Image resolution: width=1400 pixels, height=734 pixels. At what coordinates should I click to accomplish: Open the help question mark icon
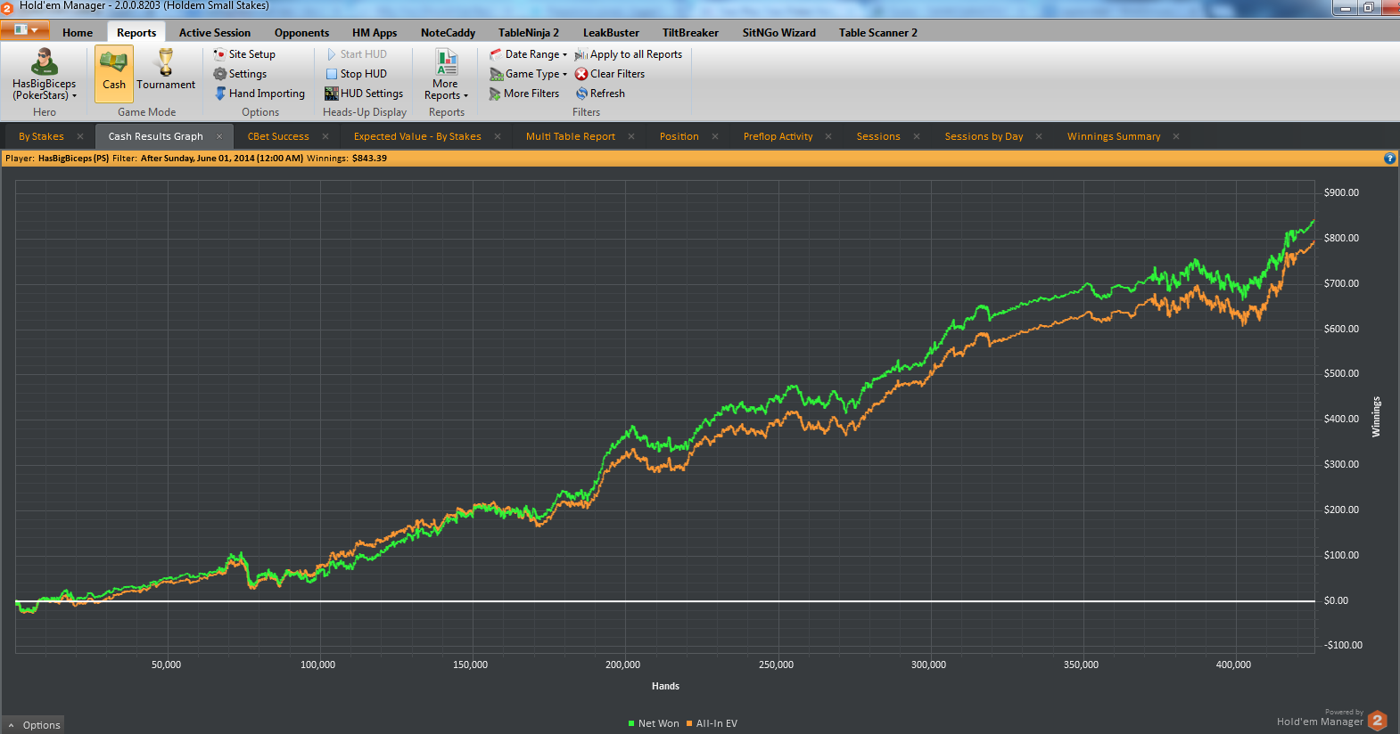tap(1389, 159)
